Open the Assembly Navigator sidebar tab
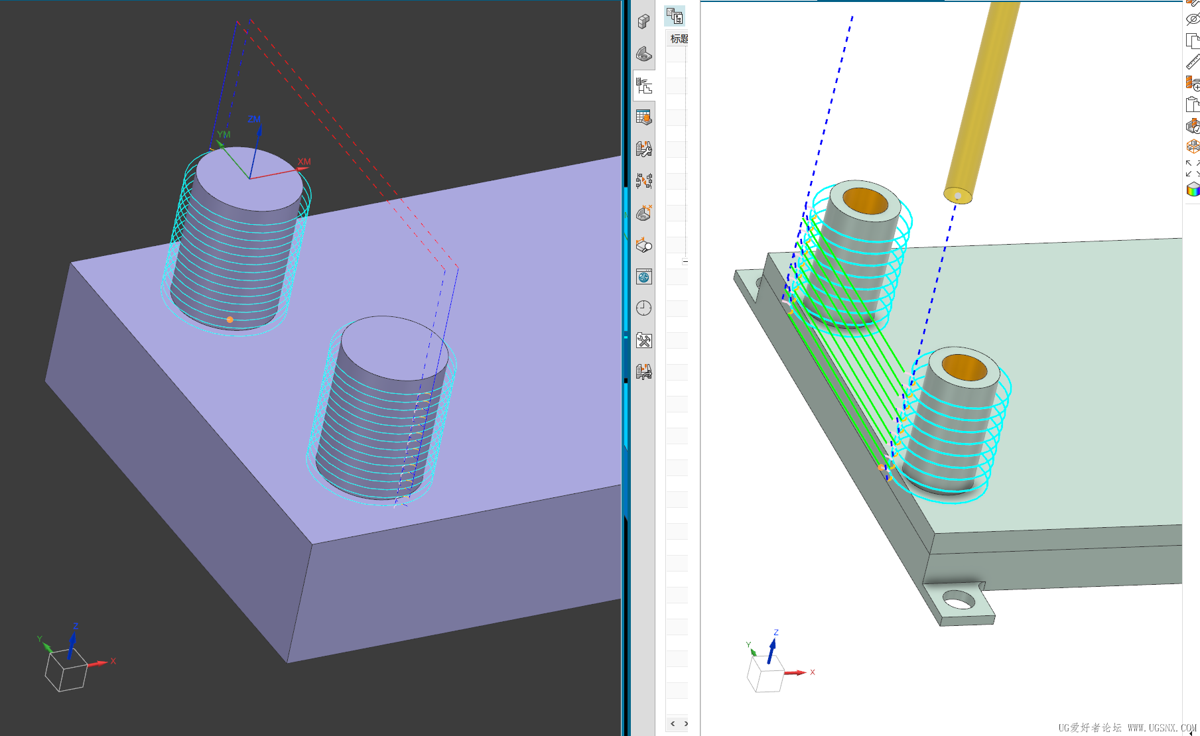 pos(643,22)
